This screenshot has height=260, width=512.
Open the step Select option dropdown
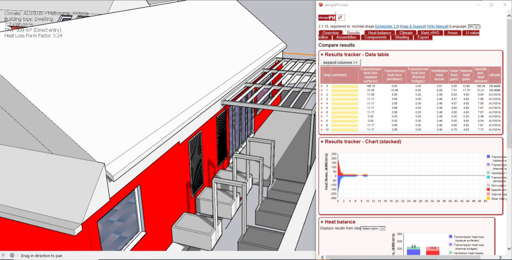373,228
